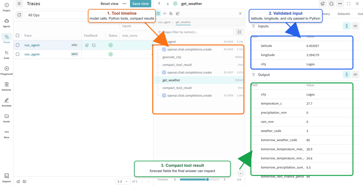This screenshot has width=363, height=186.
Task: Select the get_weather breadcrumb
Action: (x=183, y=22)
